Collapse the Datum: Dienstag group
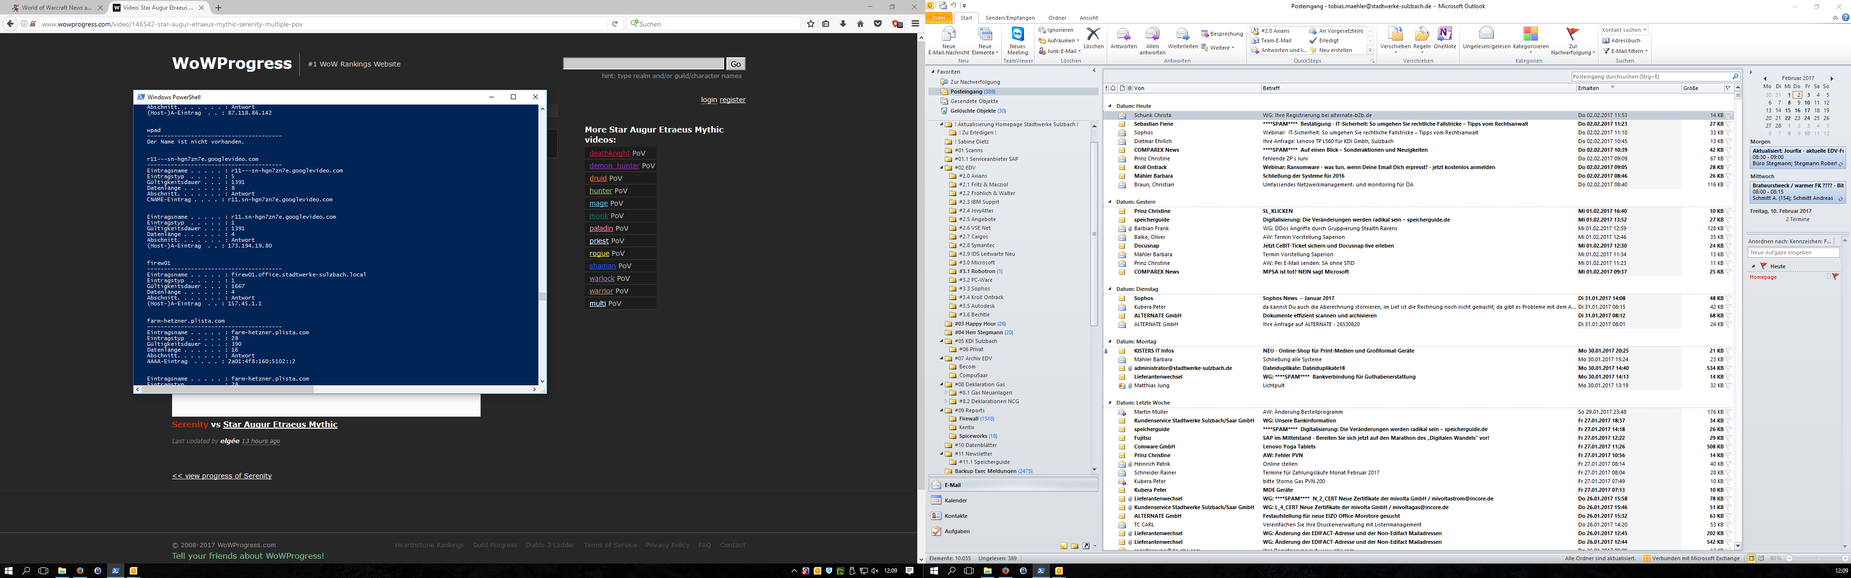This screenshot has height=578, width=1851. point(1110,289)
